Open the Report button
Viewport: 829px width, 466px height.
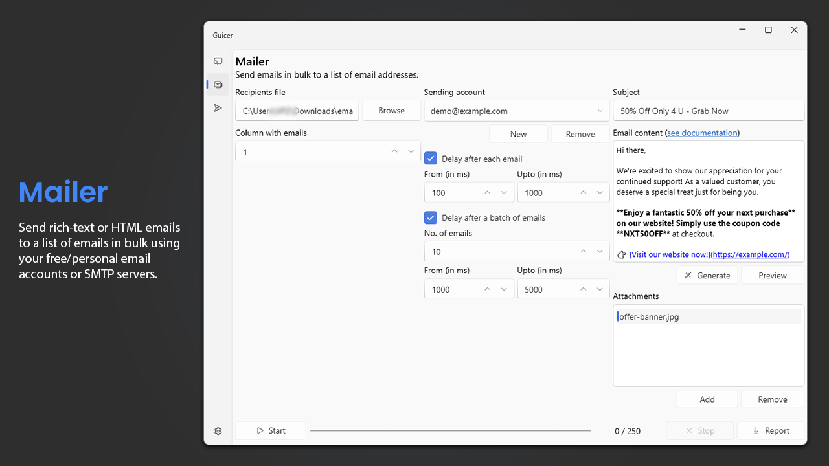770,430
